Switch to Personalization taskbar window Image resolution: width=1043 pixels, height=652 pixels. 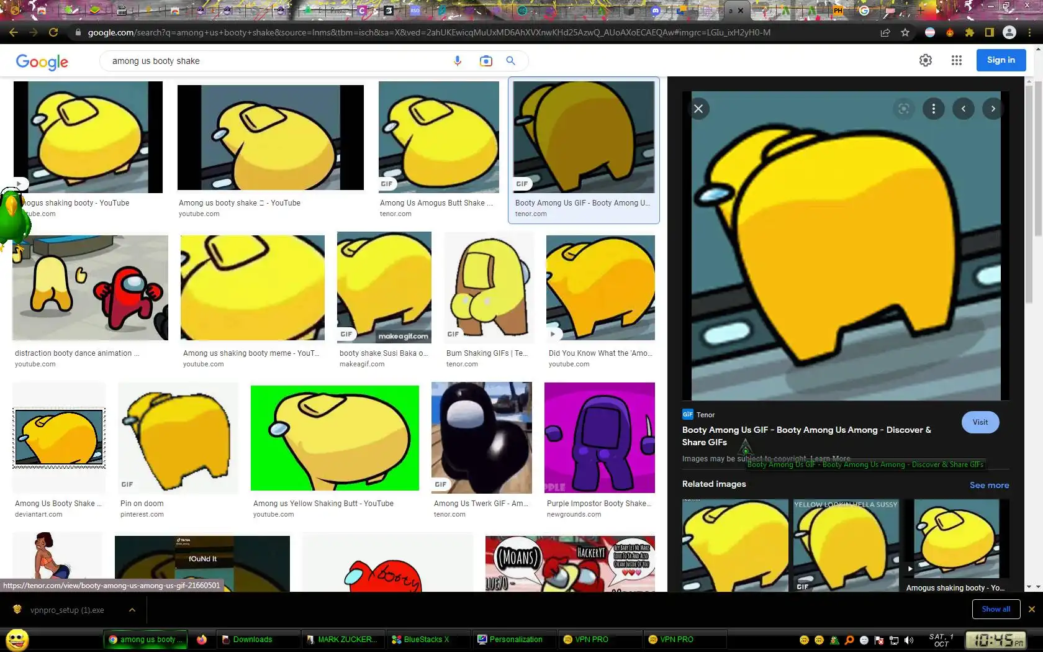(x=513, y=640)
